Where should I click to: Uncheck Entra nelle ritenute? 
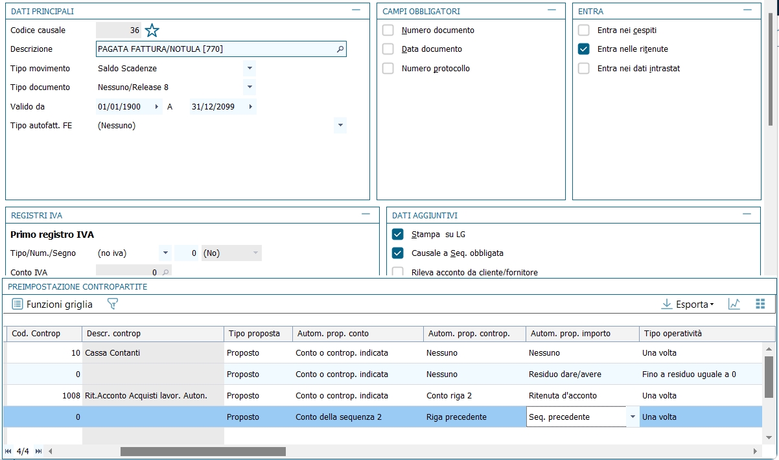(584, 49)
